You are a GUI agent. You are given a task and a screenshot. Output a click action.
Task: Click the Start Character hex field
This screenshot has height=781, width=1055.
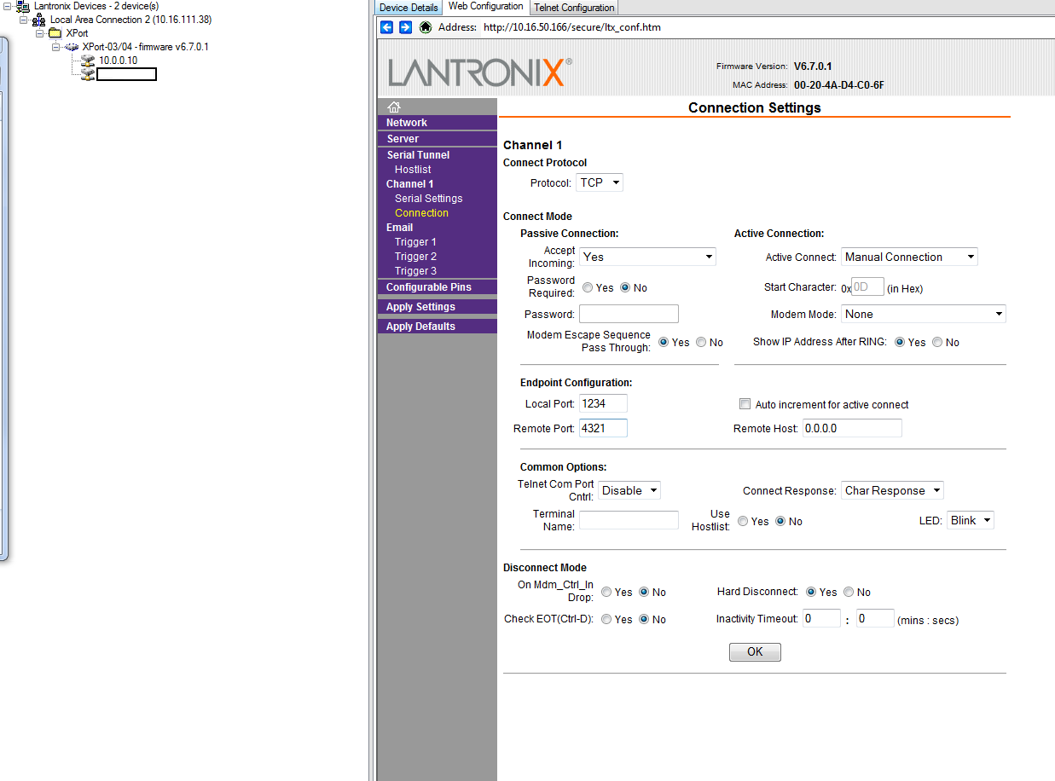867,287
